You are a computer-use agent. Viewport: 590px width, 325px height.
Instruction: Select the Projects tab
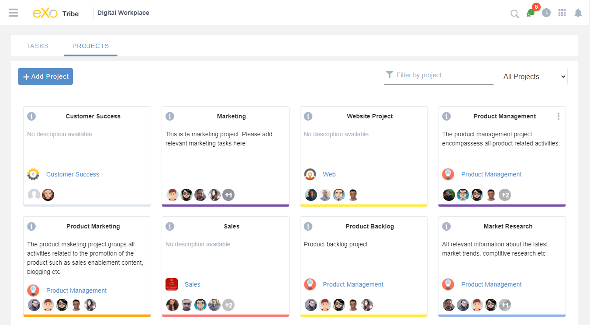pyautogui.click(x=91, y=46)
